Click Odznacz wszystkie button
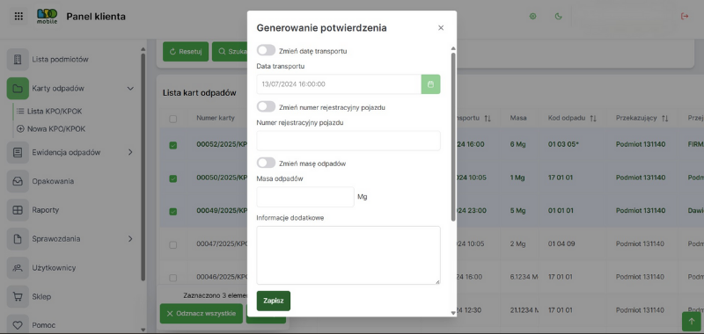704x334 pixels. pyautogui.click(x=202, y=314)
